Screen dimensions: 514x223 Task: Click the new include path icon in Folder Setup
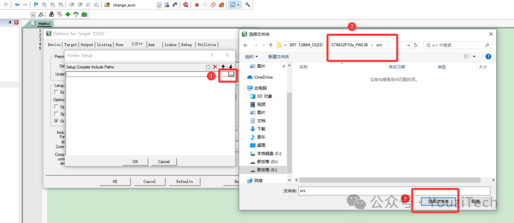(208, 67)
